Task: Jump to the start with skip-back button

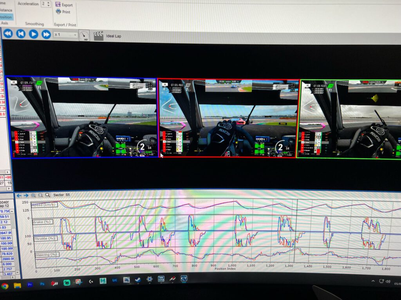Action: coord(20,34)
